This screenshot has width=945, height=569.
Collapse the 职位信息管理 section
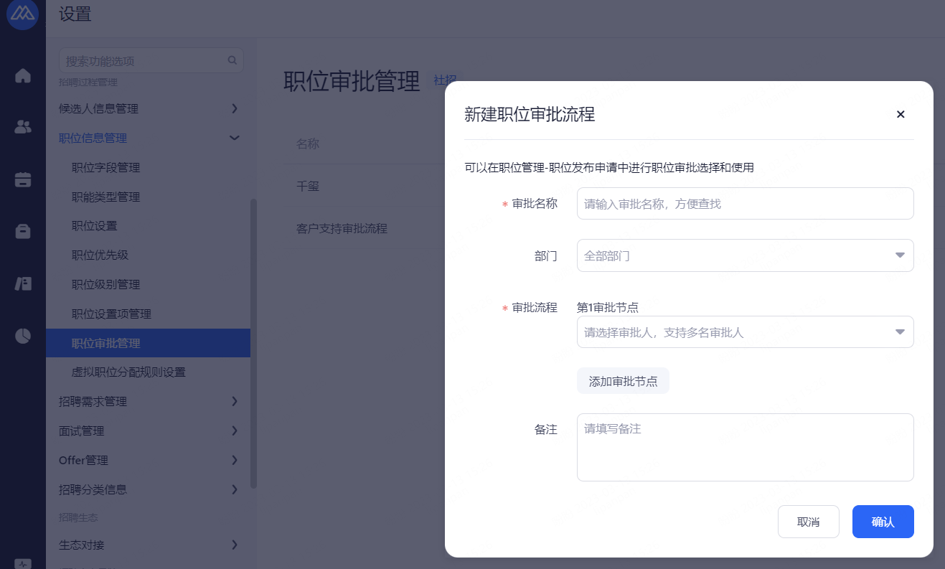[x=234, y=138]
